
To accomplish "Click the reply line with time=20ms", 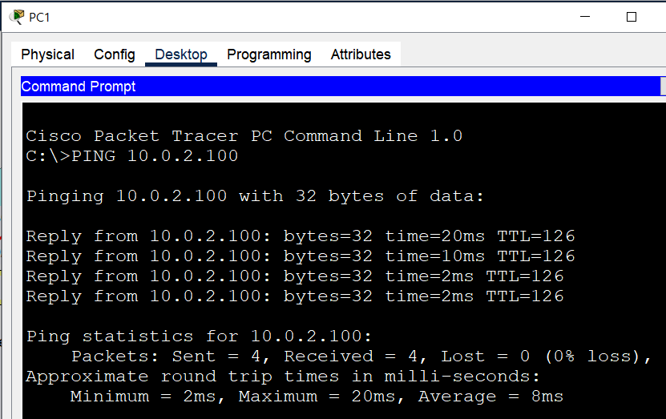I will pos(301,236).
